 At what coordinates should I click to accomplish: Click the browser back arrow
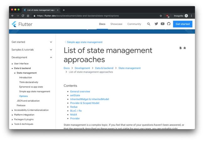point(13,16)
